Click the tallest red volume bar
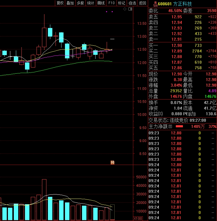 [x=44, y=199]
